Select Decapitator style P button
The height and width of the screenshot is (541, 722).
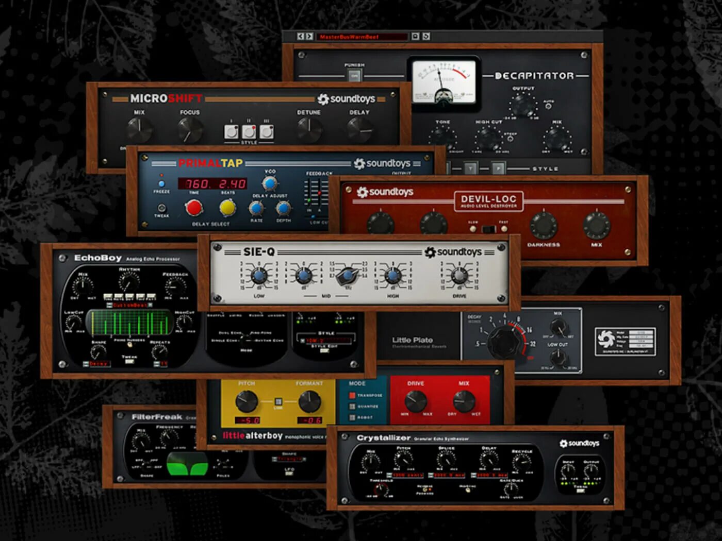tap(498, 168)
